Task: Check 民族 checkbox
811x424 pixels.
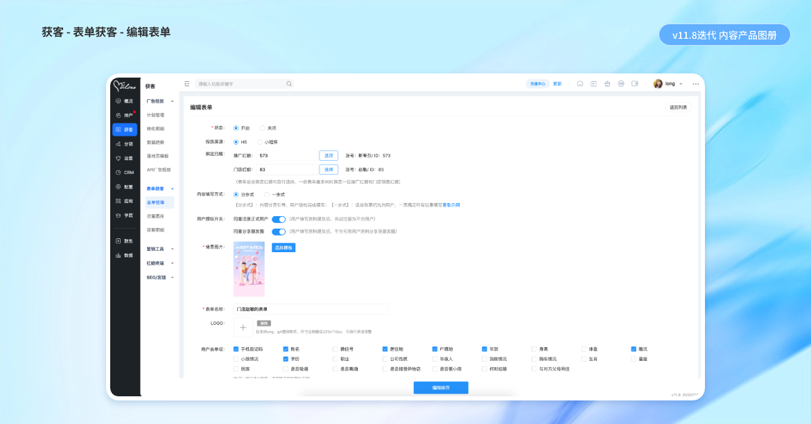Action: 236,369
